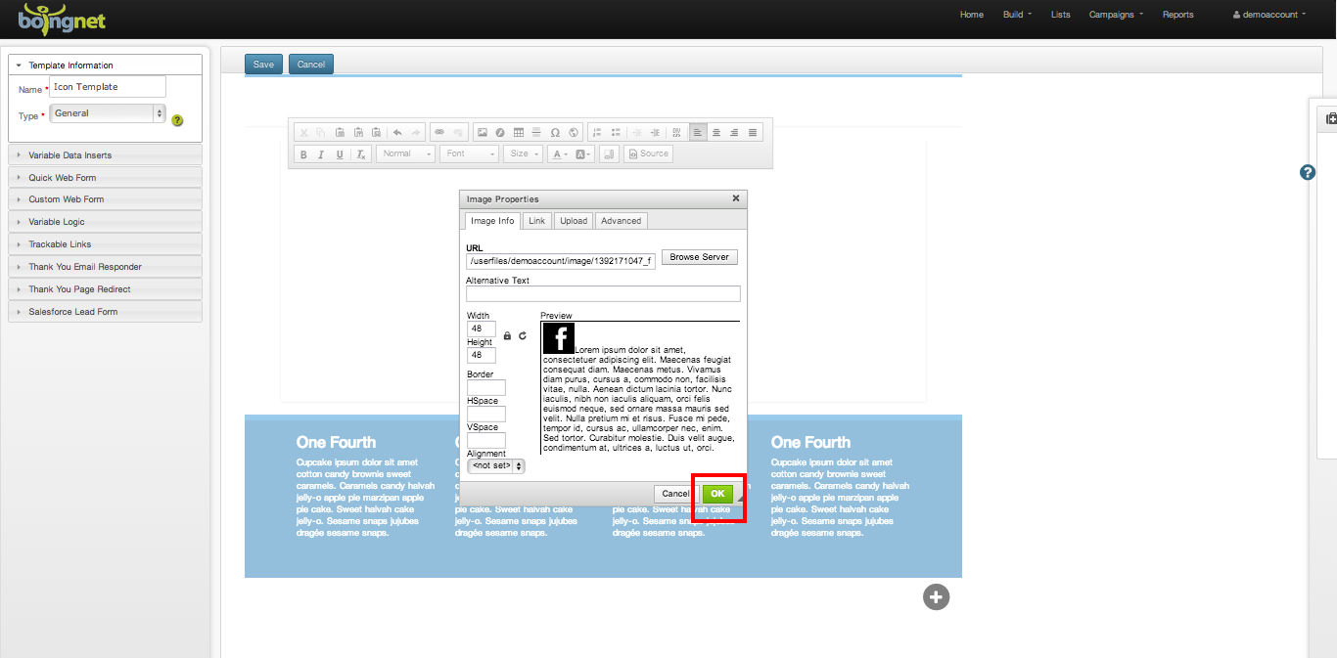Open the Insert Image toolbar icon

coord(482,132)
